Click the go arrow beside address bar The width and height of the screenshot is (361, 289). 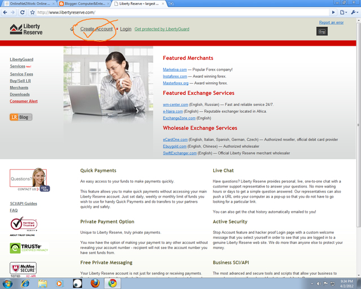pyautogui.click(x=333, y=12)
